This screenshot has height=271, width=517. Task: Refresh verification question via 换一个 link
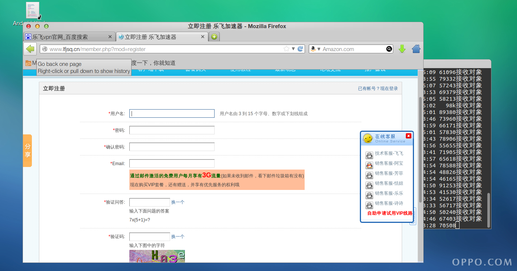tap(178, 202)
